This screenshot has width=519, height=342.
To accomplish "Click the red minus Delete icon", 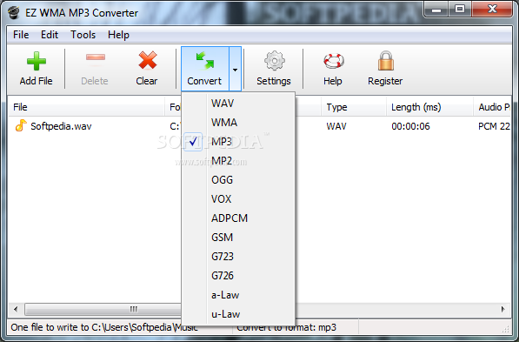I will point(96,57).
